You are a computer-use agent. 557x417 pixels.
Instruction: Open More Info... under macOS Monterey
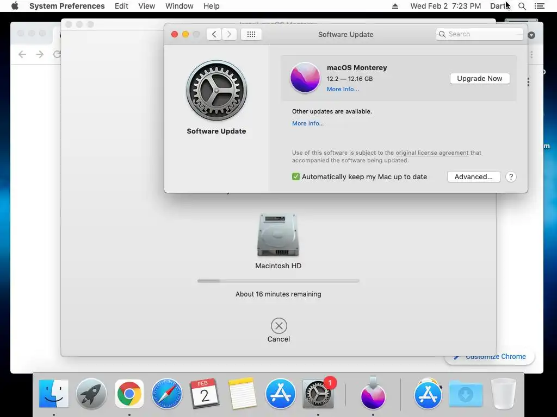pyautogui.click(x=343, y=89)
